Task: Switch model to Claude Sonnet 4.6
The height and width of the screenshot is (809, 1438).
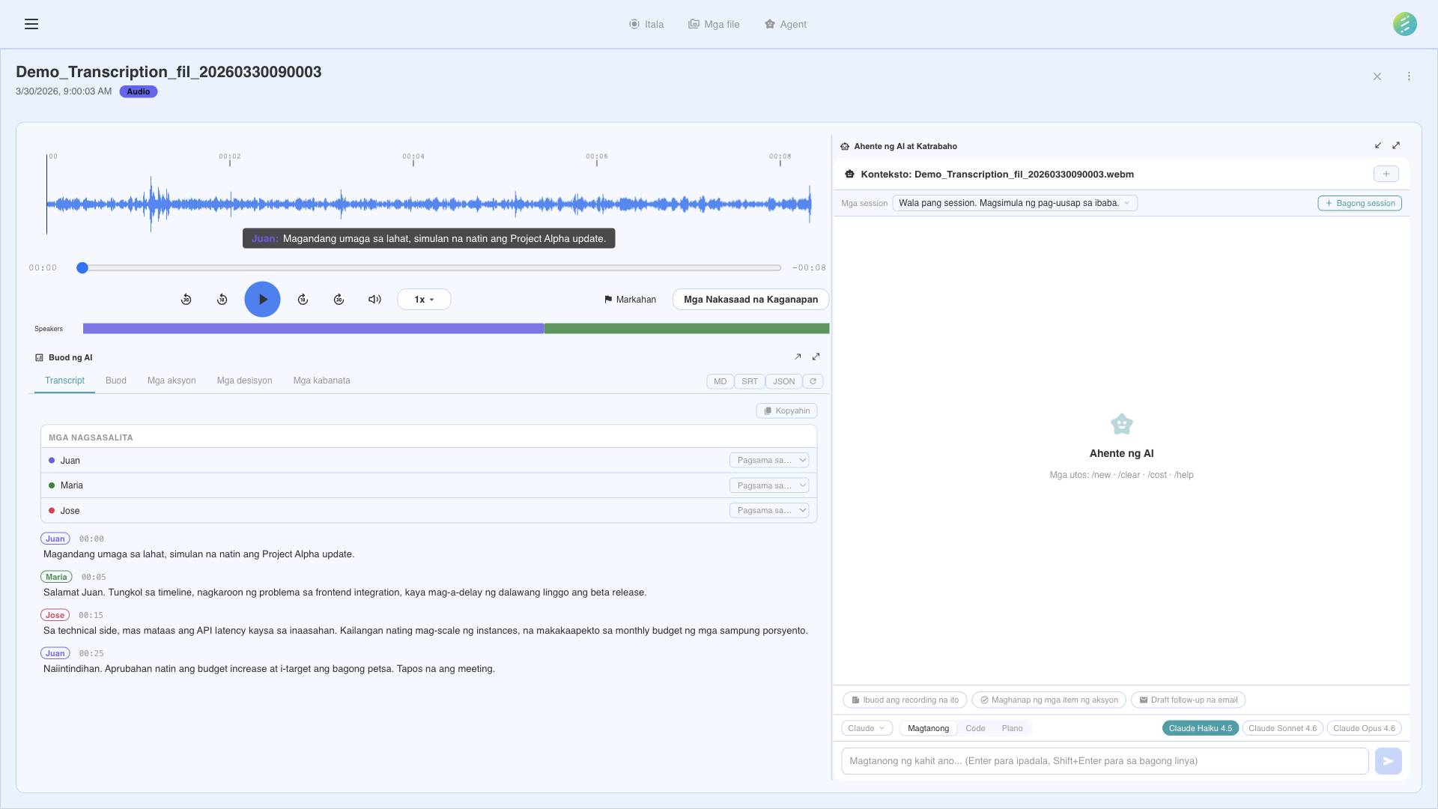Action: [x=1282, y=727]
